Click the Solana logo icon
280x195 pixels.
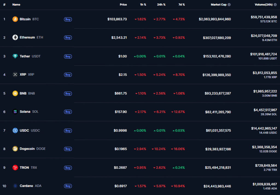15,112
